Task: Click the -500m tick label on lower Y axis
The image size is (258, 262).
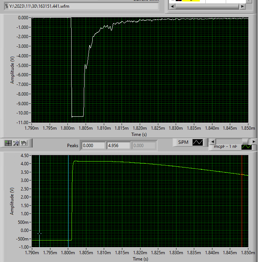Action: click(x=22, y=239)
